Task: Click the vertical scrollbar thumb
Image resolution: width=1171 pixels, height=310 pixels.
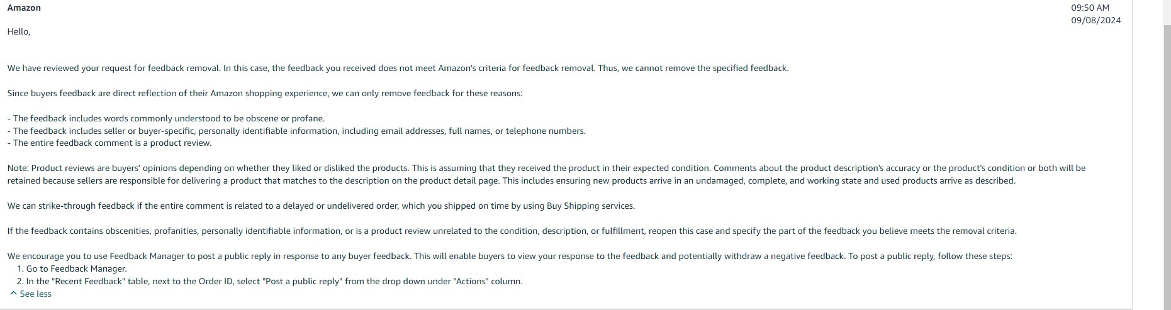Action: click(x=1167, y=168)
